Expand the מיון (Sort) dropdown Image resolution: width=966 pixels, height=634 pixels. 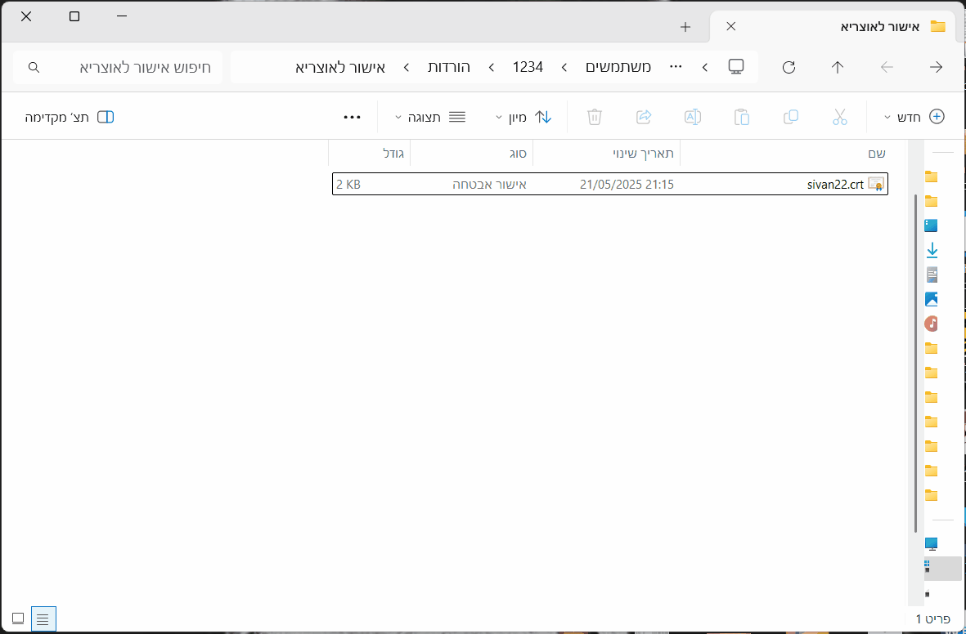(x=524, y=117)
